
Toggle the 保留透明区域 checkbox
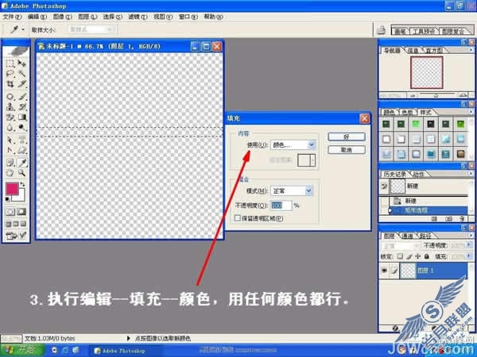tap(238, 218)
